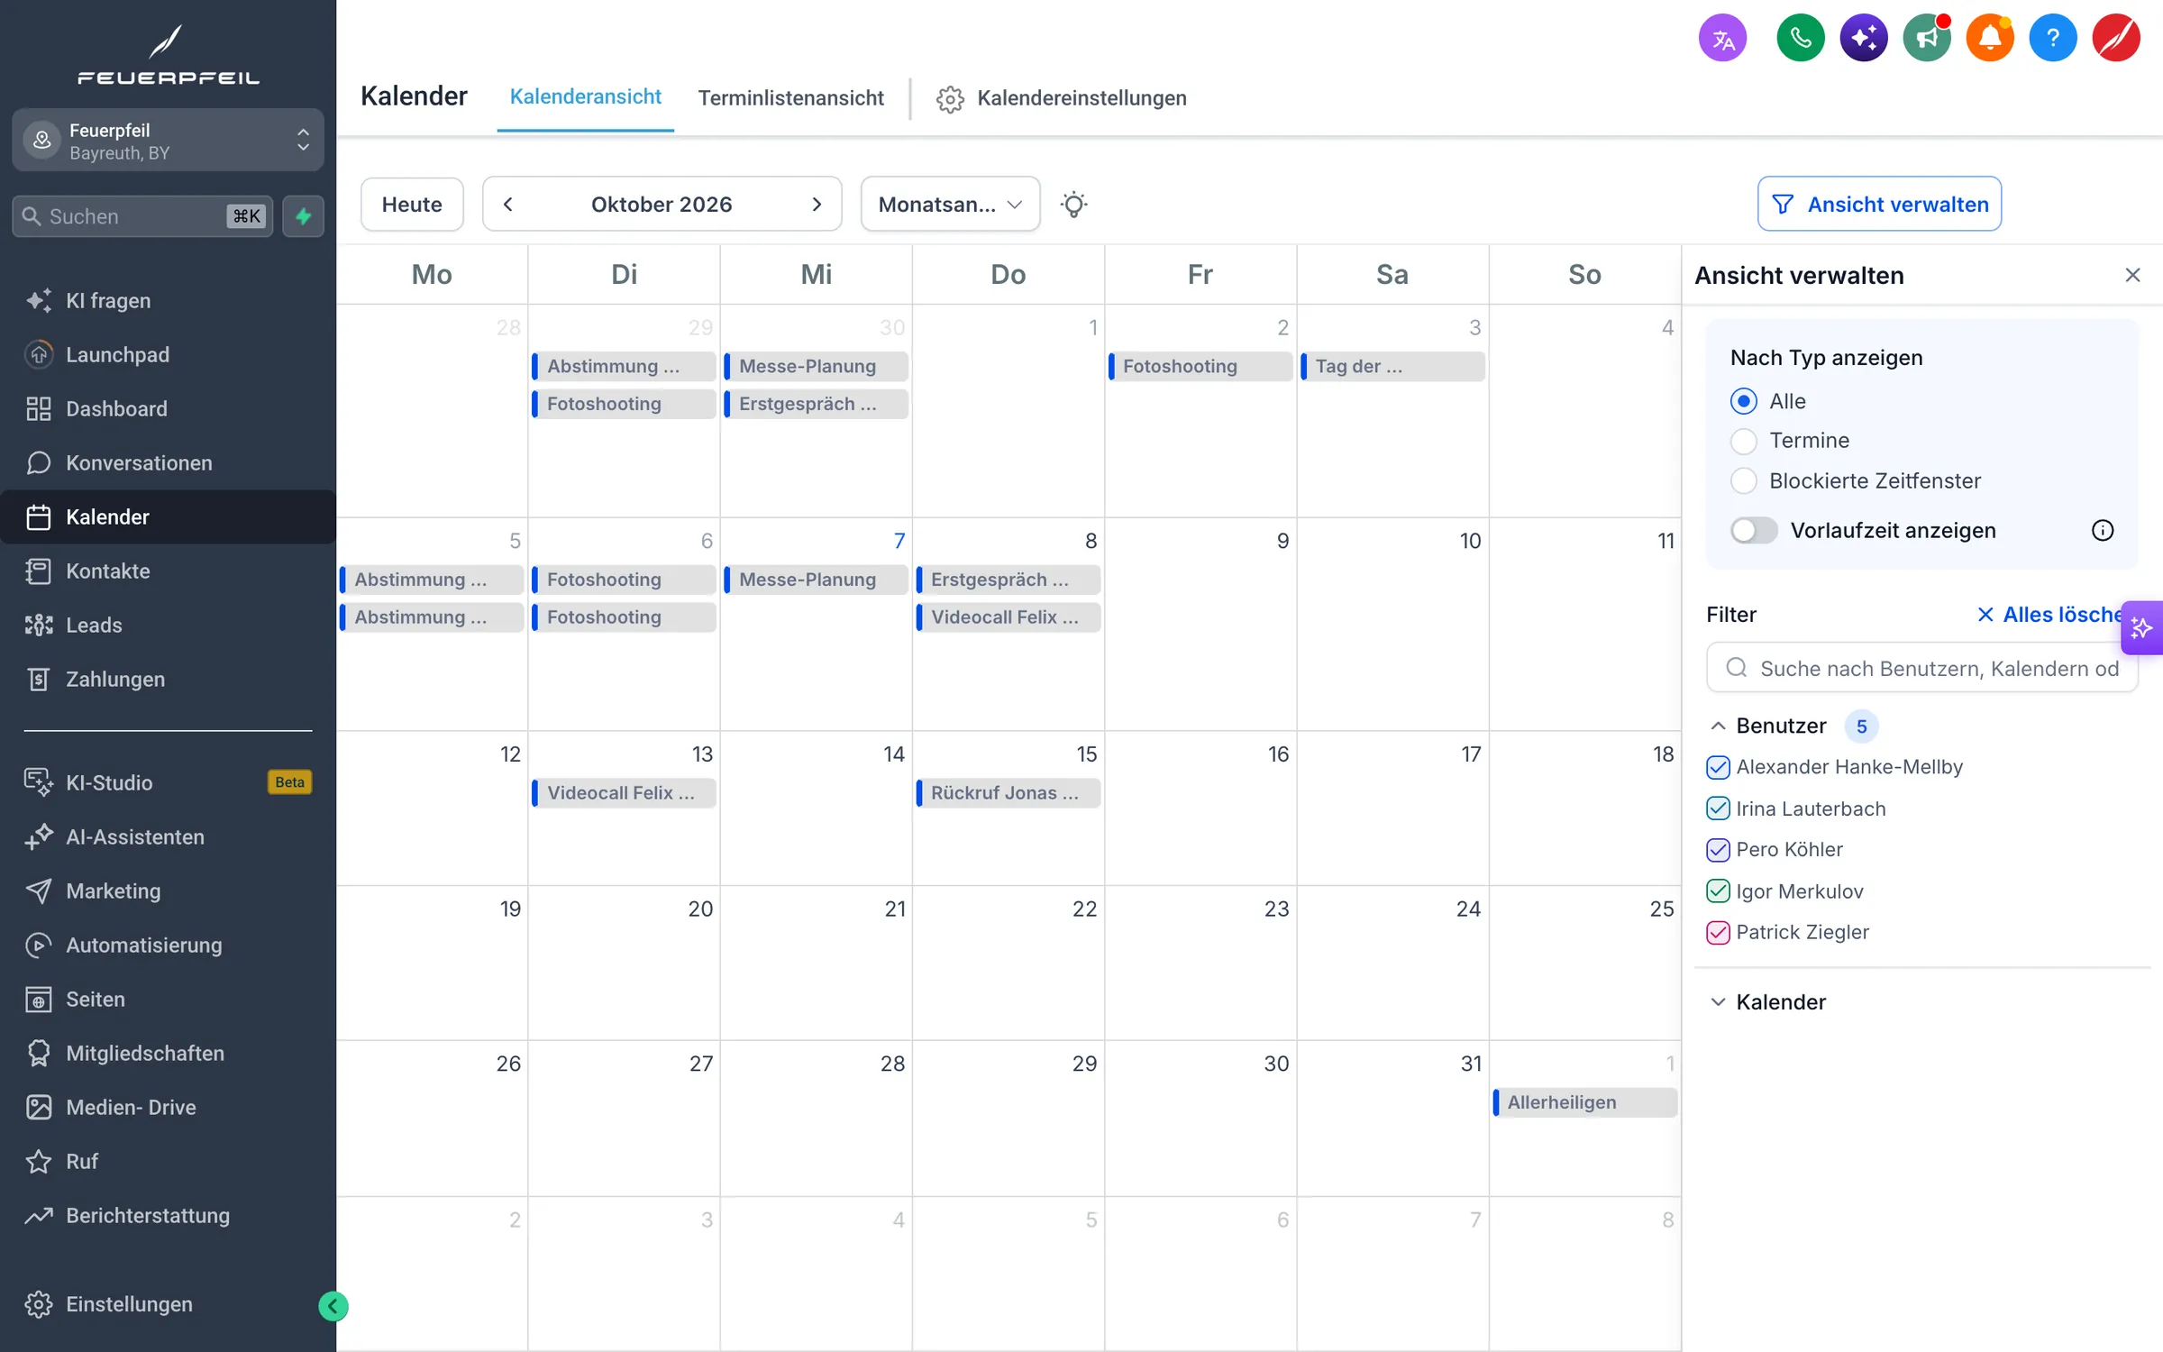
Task: Toggle Vorlaufzeit anzeigen switch
Action: [x=1753, y=530]
